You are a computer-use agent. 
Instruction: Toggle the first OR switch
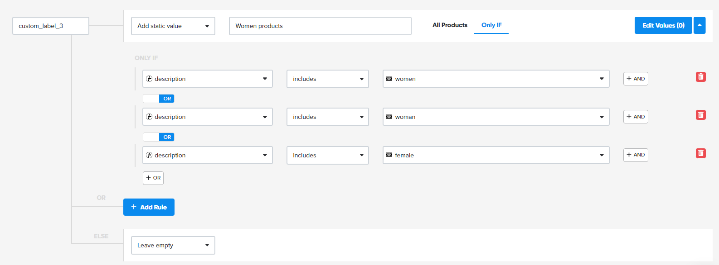159,99
